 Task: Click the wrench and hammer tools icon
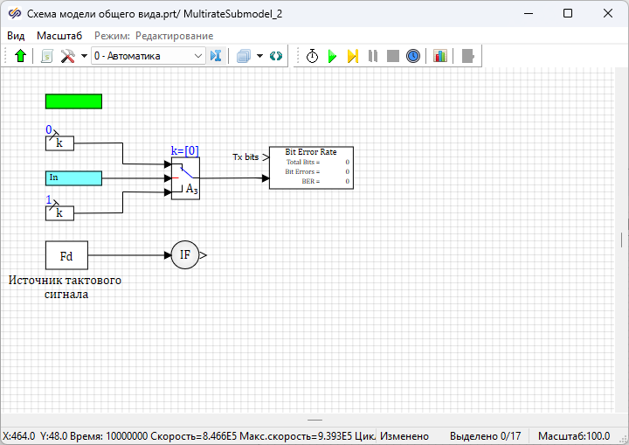[68, 56]
